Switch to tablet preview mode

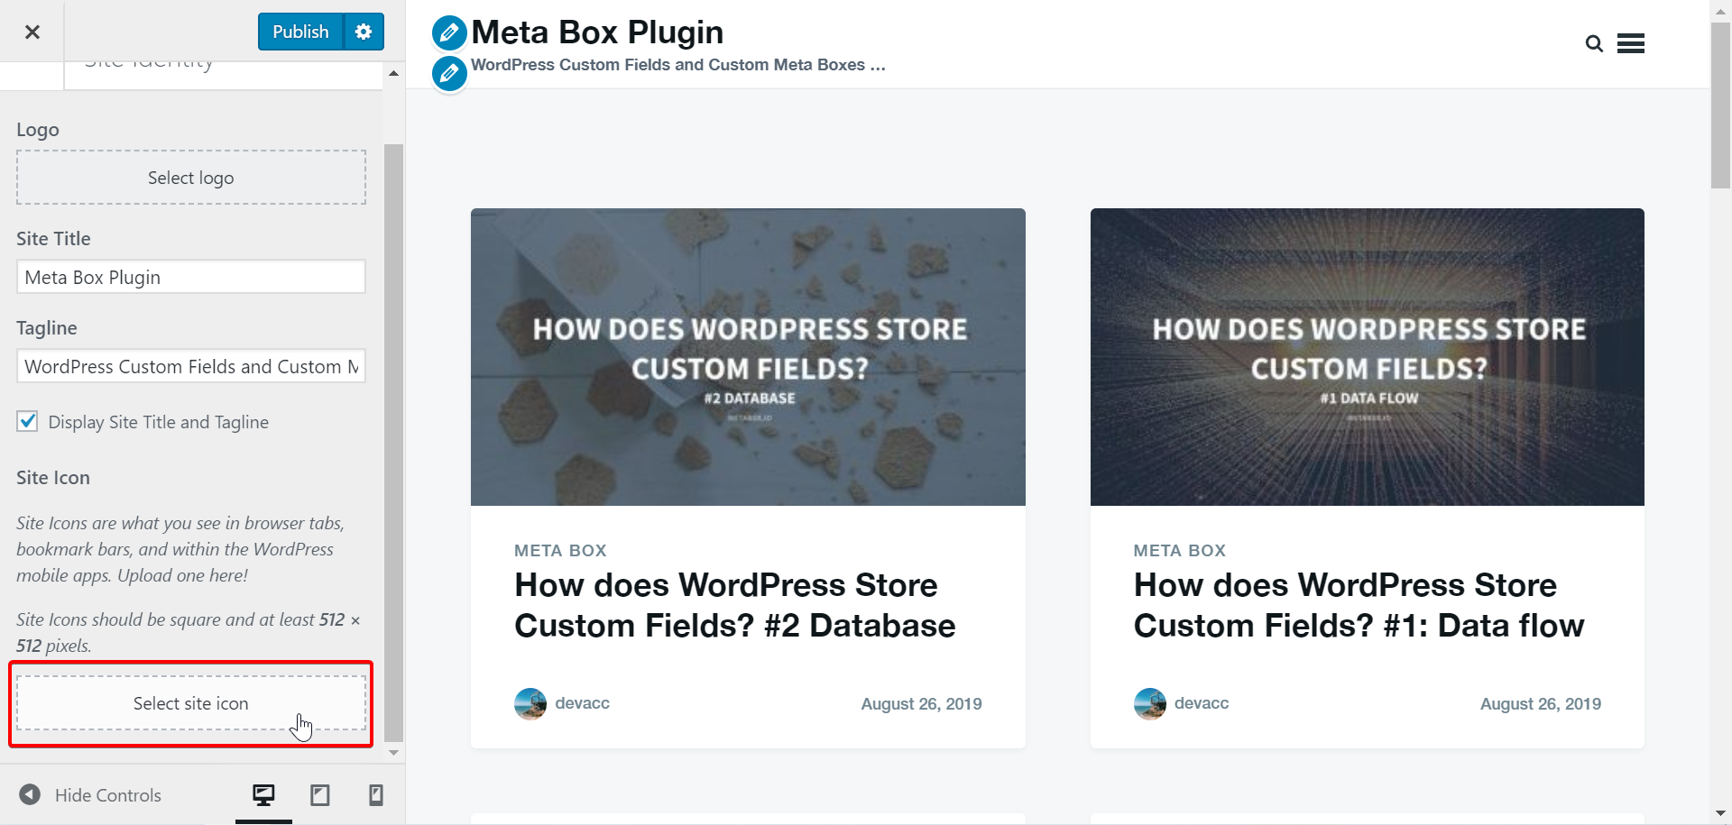[x=319, y=794]
